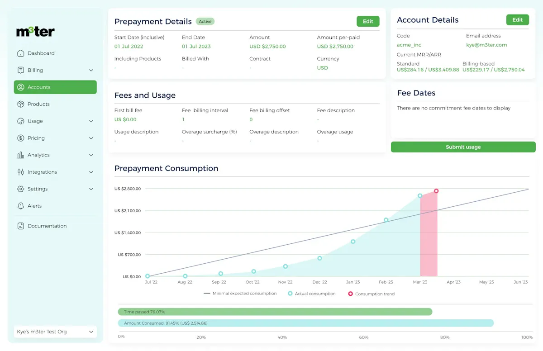Image resolution: width=543 pixels, height=351 pixels.
Task: Click the Amount Consumed 91.45% progress bar
Action: pos(306,323)
